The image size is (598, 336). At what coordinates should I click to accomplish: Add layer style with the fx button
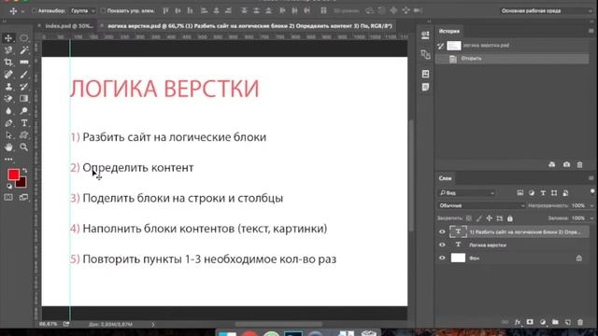[x=517, y=322]
